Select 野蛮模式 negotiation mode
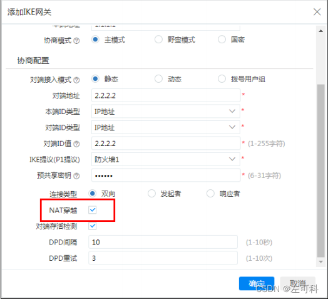328x299 pixels. [x=158, y=39]
